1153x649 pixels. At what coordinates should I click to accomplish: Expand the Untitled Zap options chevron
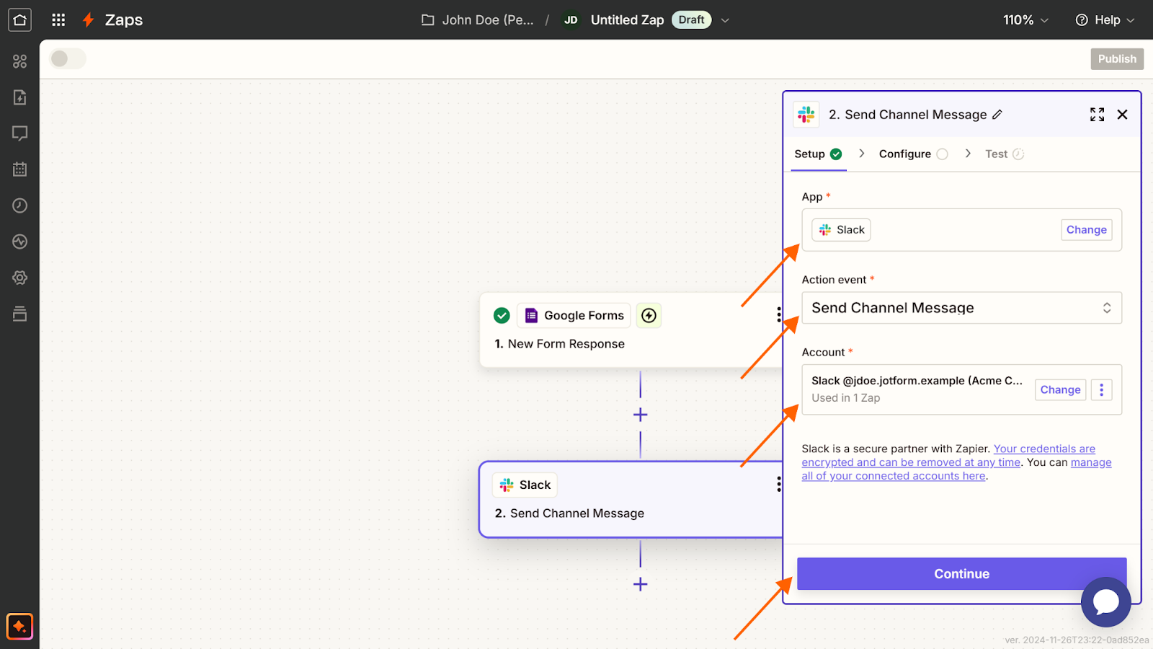pyautogui.click(x=725, y=20)
